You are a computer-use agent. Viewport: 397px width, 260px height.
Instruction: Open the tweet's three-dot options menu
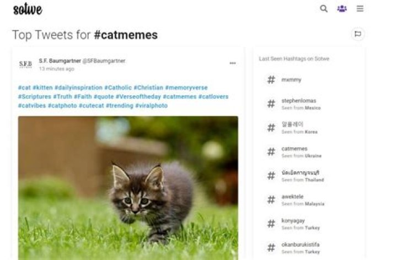point(233,63)
